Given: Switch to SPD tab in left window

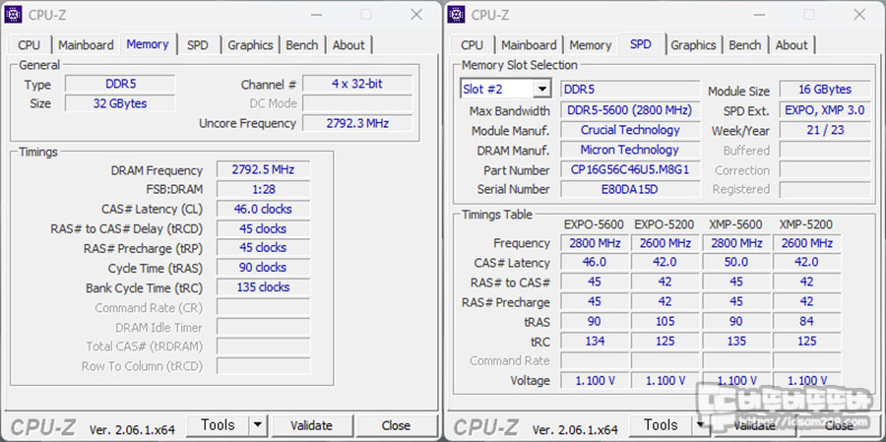Looking at the screenshot, I should pos(198,45).
